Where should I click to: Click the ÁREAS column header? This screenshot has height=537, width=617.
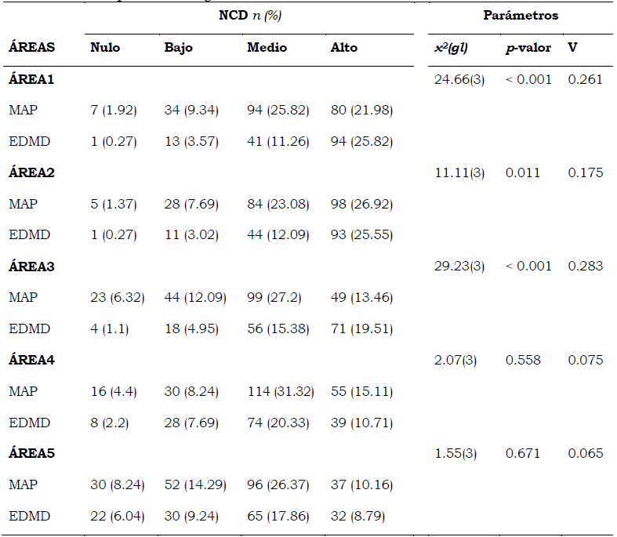[x=32, y=48]
